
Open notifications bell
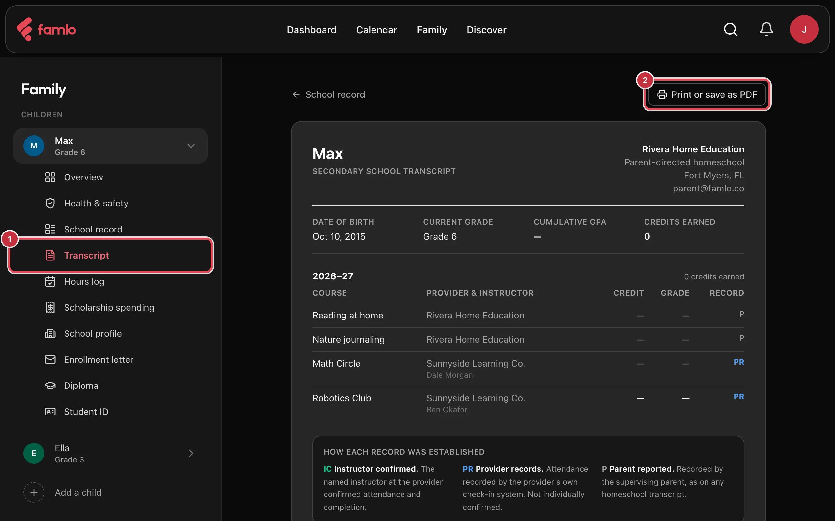(x=766, y=30)
